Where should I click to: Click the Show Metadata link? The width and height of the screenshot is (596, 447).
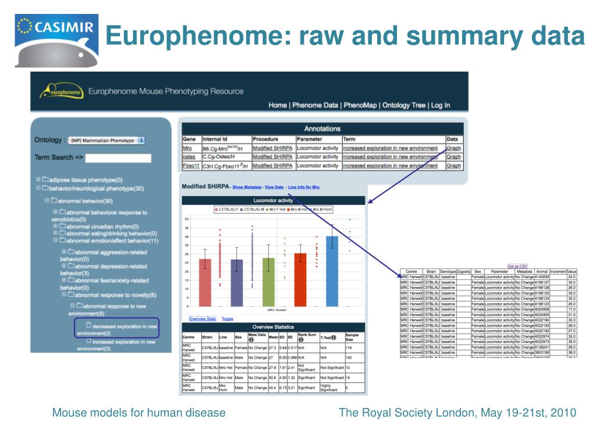click(247, 187)
